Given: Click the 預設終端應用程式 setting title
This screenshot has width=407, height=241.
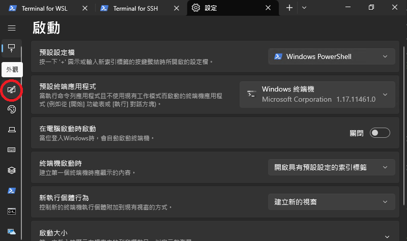Looking at the screenshot, I should (x=68, y=86).
